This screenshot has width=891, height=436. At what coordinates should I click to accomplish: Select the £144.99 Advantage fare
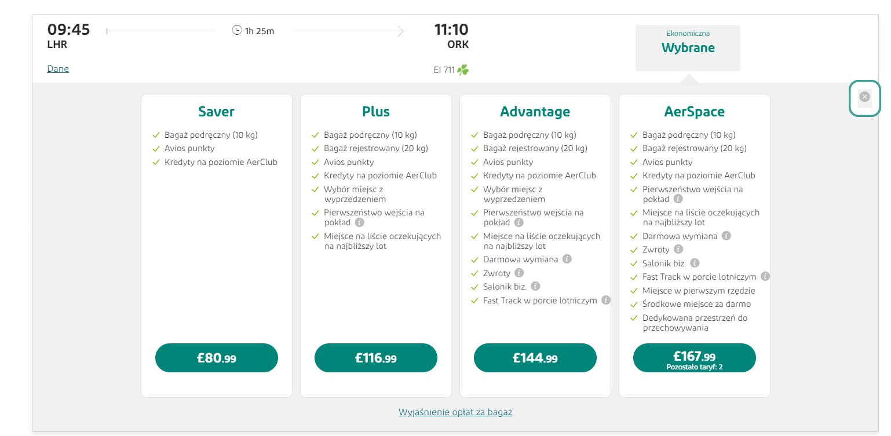(535, 358)
